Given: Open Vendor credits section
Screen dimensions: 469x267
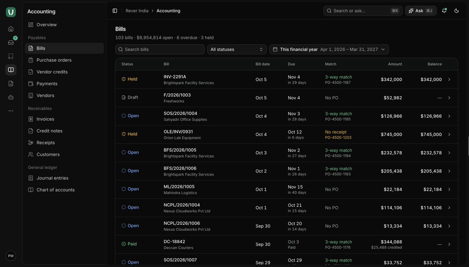Looking at the screenshot, I should [64, 72].
